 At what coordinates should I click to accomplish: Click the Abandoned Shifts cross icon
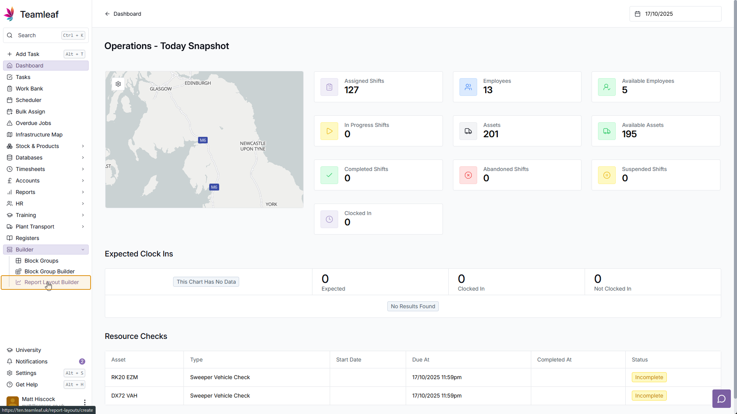468,175
